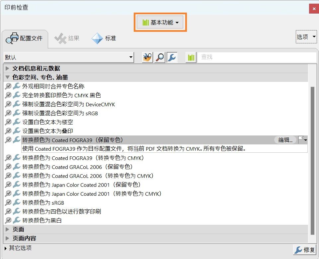Select 转换颜色为 Japan Color Coated 2001（转换专色为 CMYK）
The image size is (319, 259).
click(x=92, y=194)
